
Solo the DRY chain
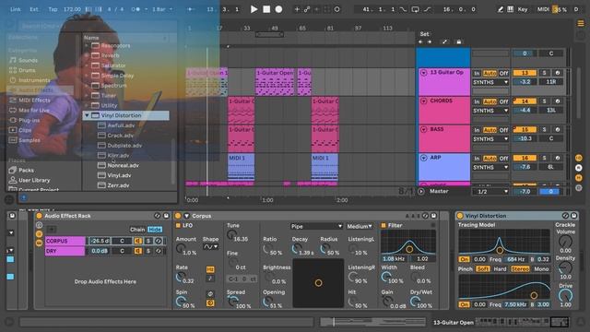(148, 251)
